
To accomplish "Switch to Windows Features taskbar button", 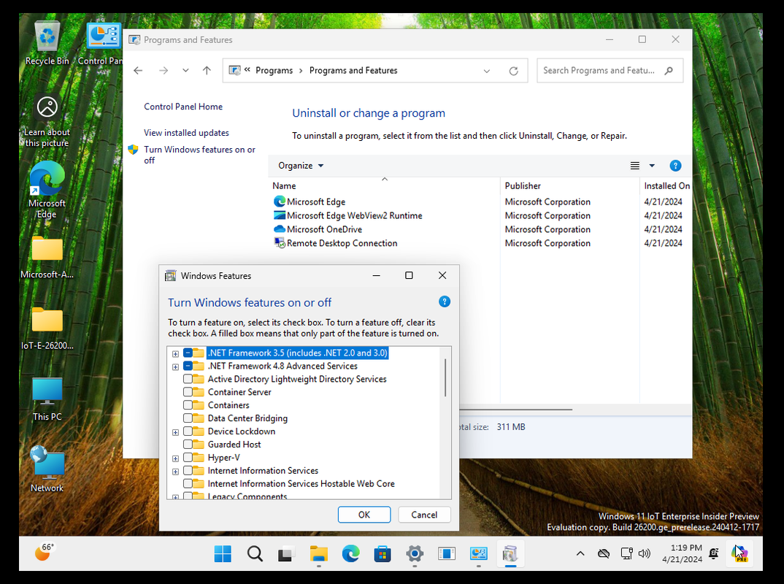I will click(510, 553).
